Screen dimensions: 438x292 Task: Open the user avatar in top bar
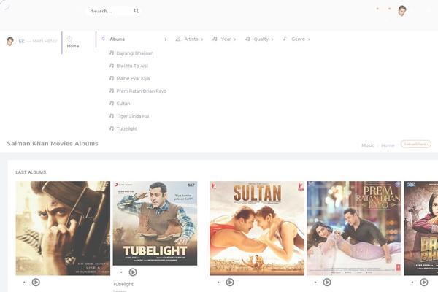coord(402,11)
